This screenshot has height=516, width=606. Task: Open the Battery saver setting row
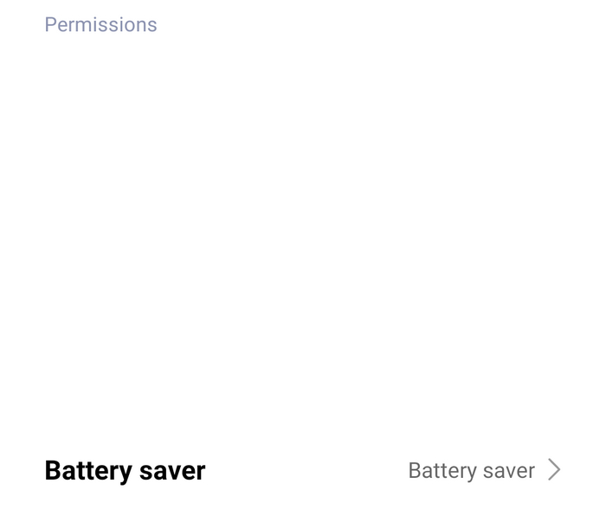pyautogui.click(x=303, y=470)
